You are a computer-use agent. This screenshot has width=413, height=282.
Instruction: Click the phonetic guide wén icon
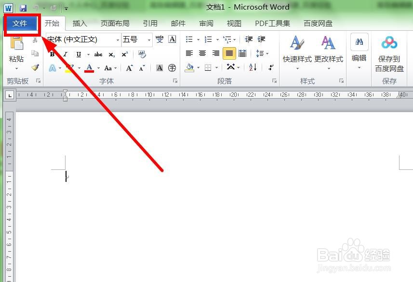tap(160, 39)
